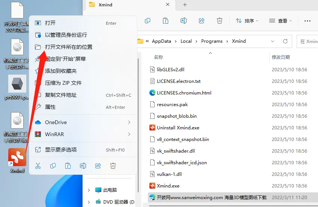The width and height of the screenshot is (318, 207).
Task: Sort by the 修改日期 column header
Action: pyautogui.click(x=281, y=57)
